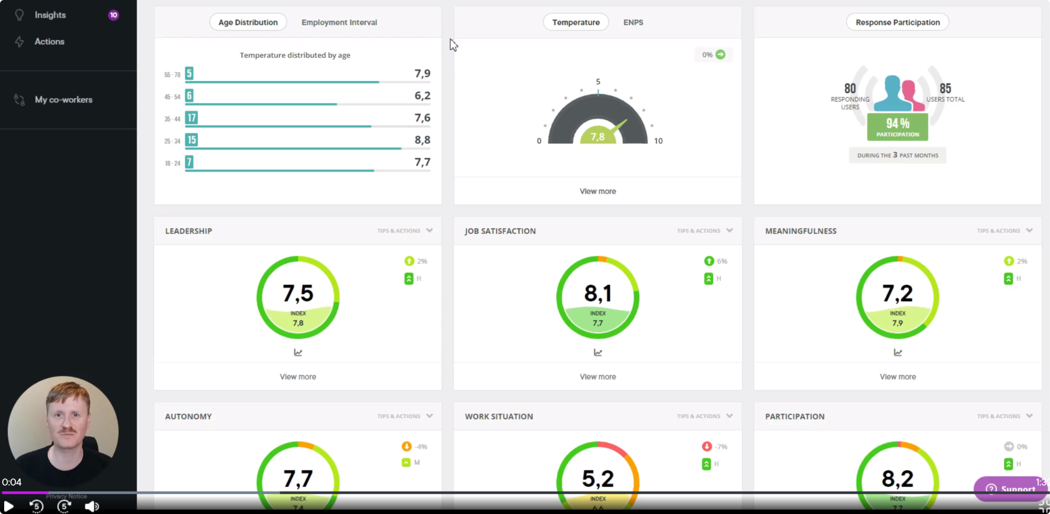Click the Meaningfulness score circle 7,2
This screenshot has height=514, width=1050.
(898, 297)
